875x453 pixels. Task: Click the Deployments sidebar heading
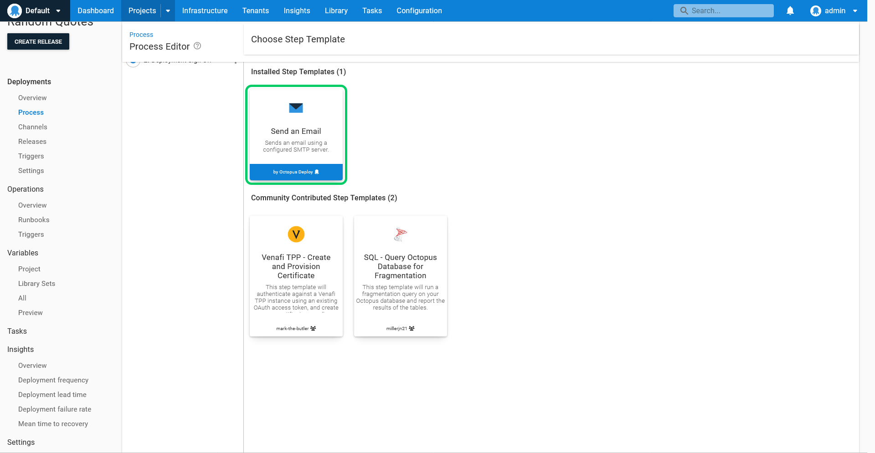coord(29,81)
